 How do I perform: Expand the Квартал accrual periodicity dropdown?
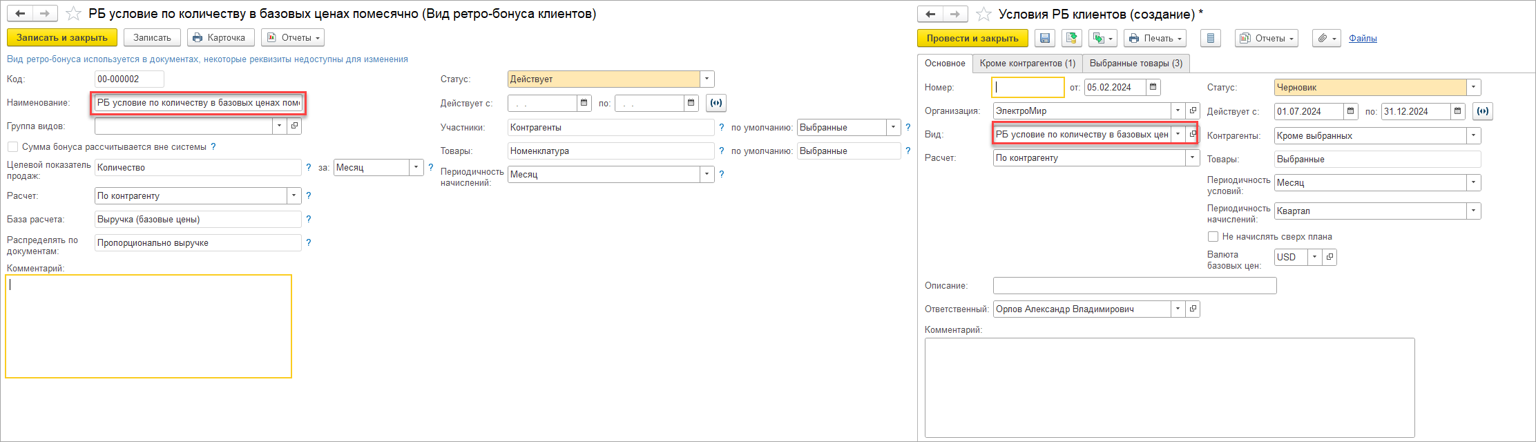tap(1474, 211)
